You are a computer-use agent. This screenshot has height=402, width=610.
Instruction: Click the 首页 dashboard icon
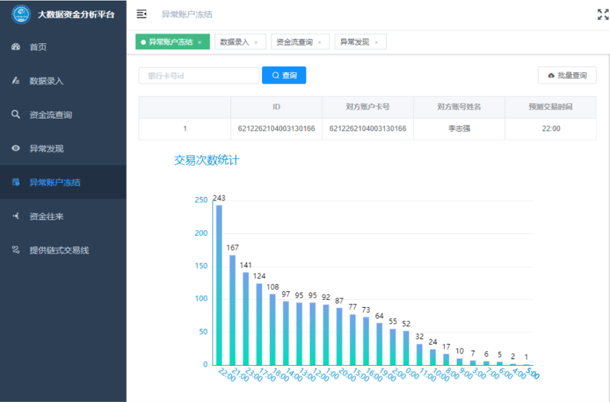click(x=16, y=47)
